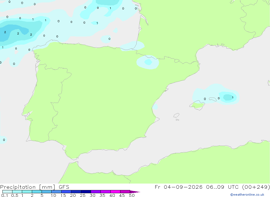Viewport: 270px width, 197px height.
Task: Select the 25–30 mm dark blue swatch
Action: coord(86,192)
